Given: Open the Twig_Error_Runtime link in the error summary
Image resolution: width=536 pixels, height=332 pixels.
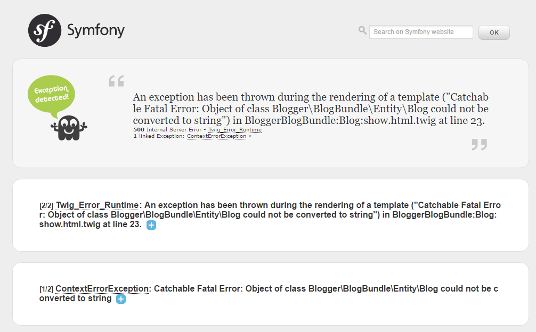Looking at the screenshot, I should [235, 129].
